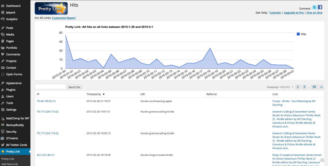Open the Customize Report link

coord(64,18)
